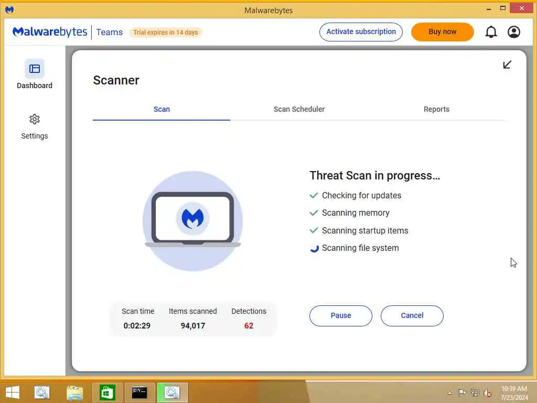The width and height of the screenshot is (537, 403).
Task: Collapse the Scanner panel with arrow icon
Action: tap(507, 65)
